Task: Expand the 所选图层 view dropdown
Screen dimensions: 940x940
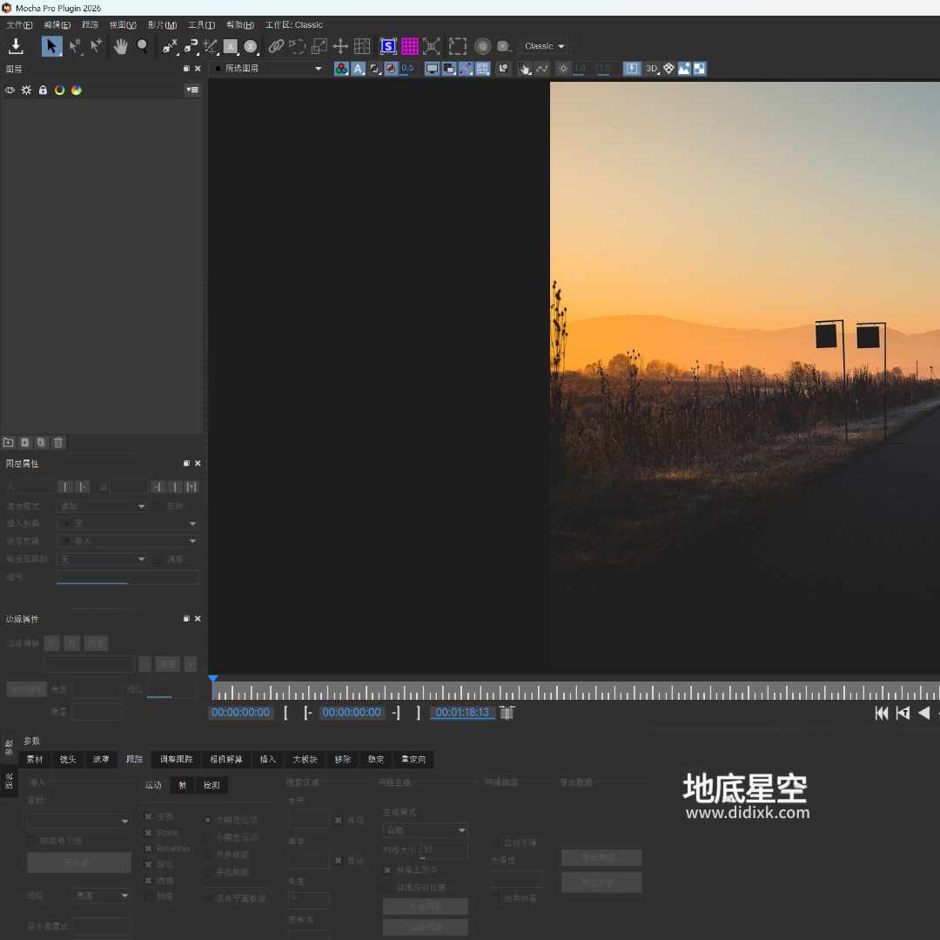Action: tap(268, 69)
